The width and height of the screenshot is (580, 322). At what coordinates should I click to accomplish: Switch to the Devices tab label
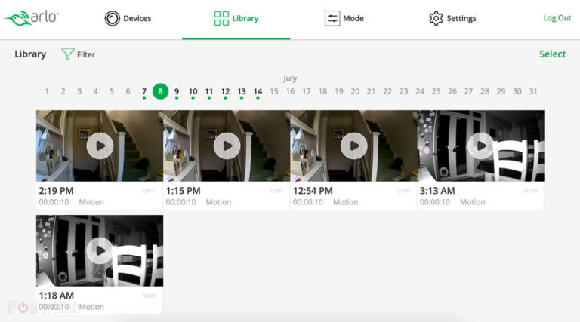click(x=137, y=18)
